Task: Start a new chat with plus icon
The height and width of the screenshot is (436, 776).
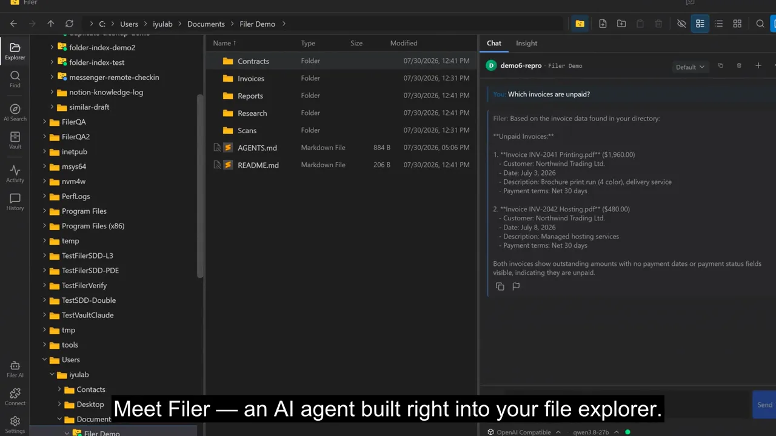Action: tap(758, 65)
